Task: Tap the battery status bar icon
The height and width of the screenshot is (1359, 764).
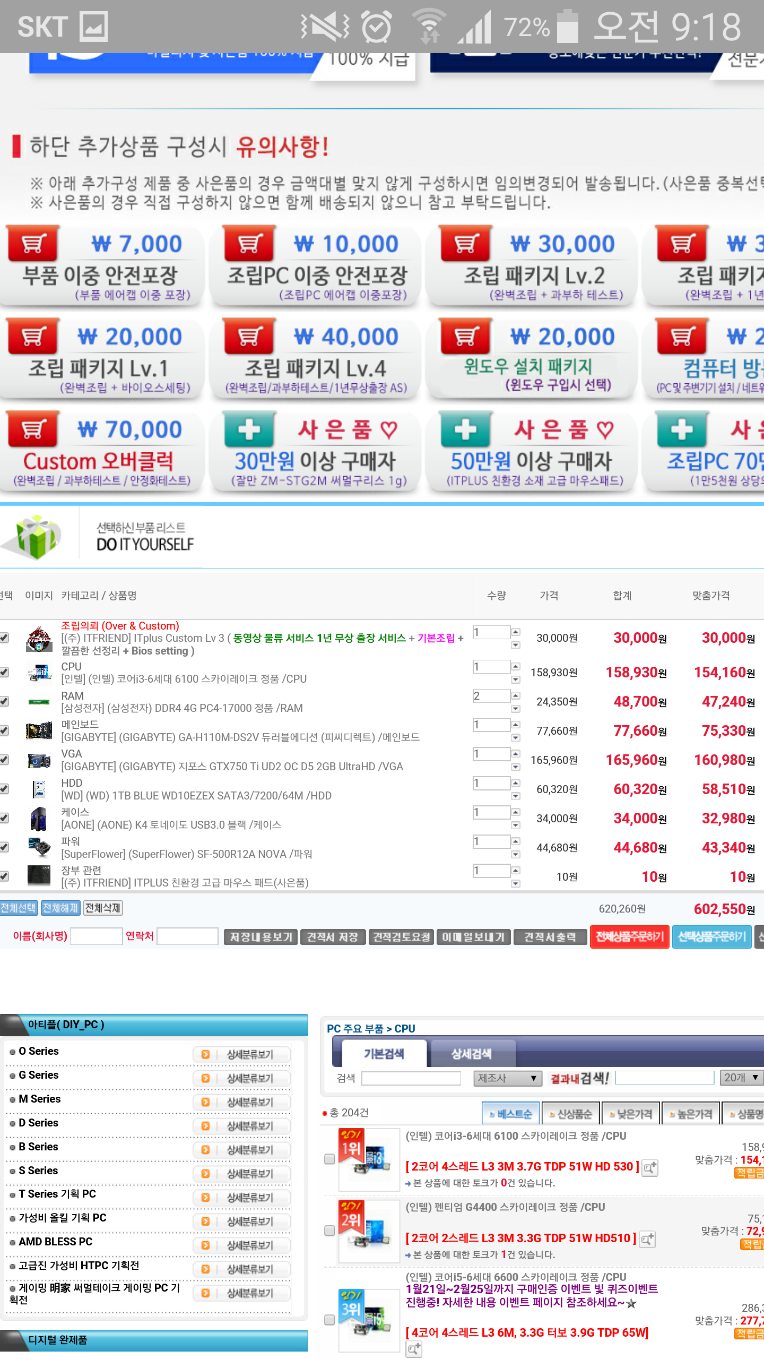Action: [x=568, y=27]
